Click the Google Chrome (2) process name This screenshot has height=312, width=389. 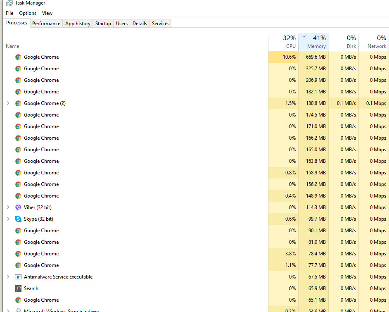pyautogui.click(x=45, y=103)
